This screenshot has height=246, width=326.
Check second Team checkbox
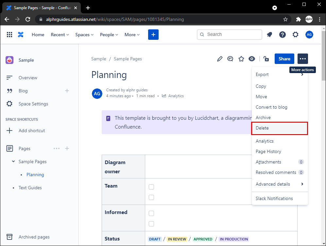[x=151, y=197]
